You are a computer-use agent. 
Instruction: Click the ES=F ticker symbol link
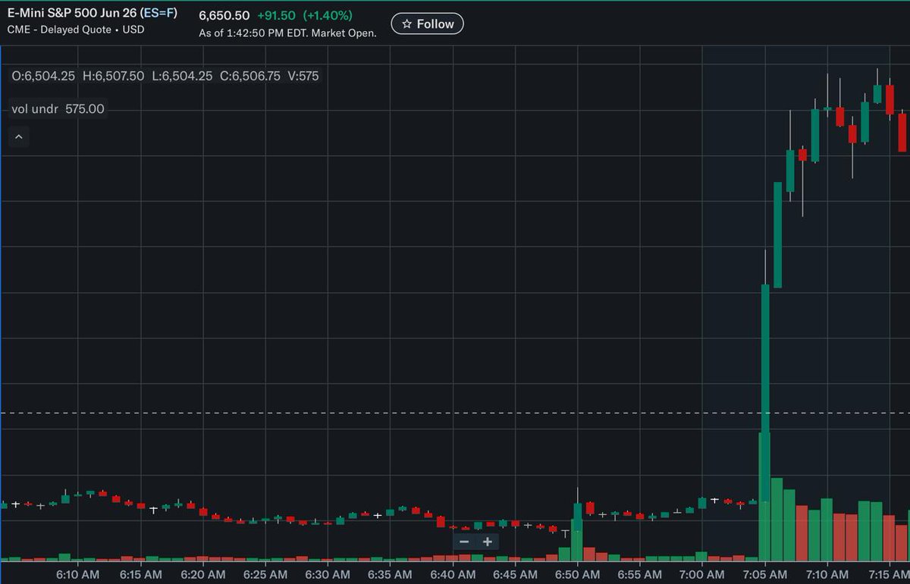[158, 14]
